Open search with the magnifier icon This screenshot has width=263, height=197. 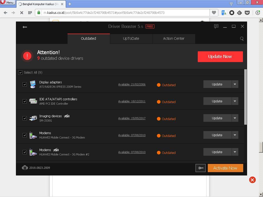(242, 39)
